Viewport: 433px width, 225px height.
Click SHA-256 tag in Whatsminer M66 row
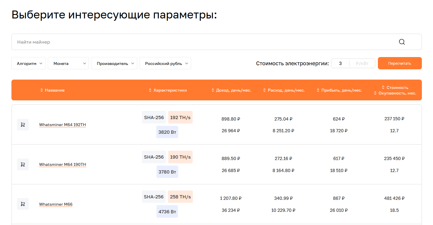[x=154, y=197]
